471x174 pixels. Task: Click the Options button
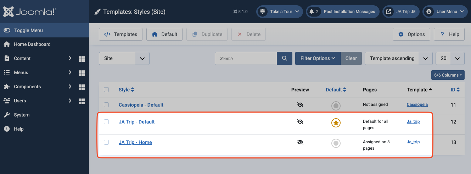click(x=411, y=34)
